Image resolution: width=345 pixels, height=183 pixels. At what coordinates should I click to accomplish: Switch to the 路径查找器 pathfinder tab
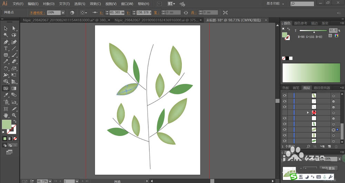point(322,88)
